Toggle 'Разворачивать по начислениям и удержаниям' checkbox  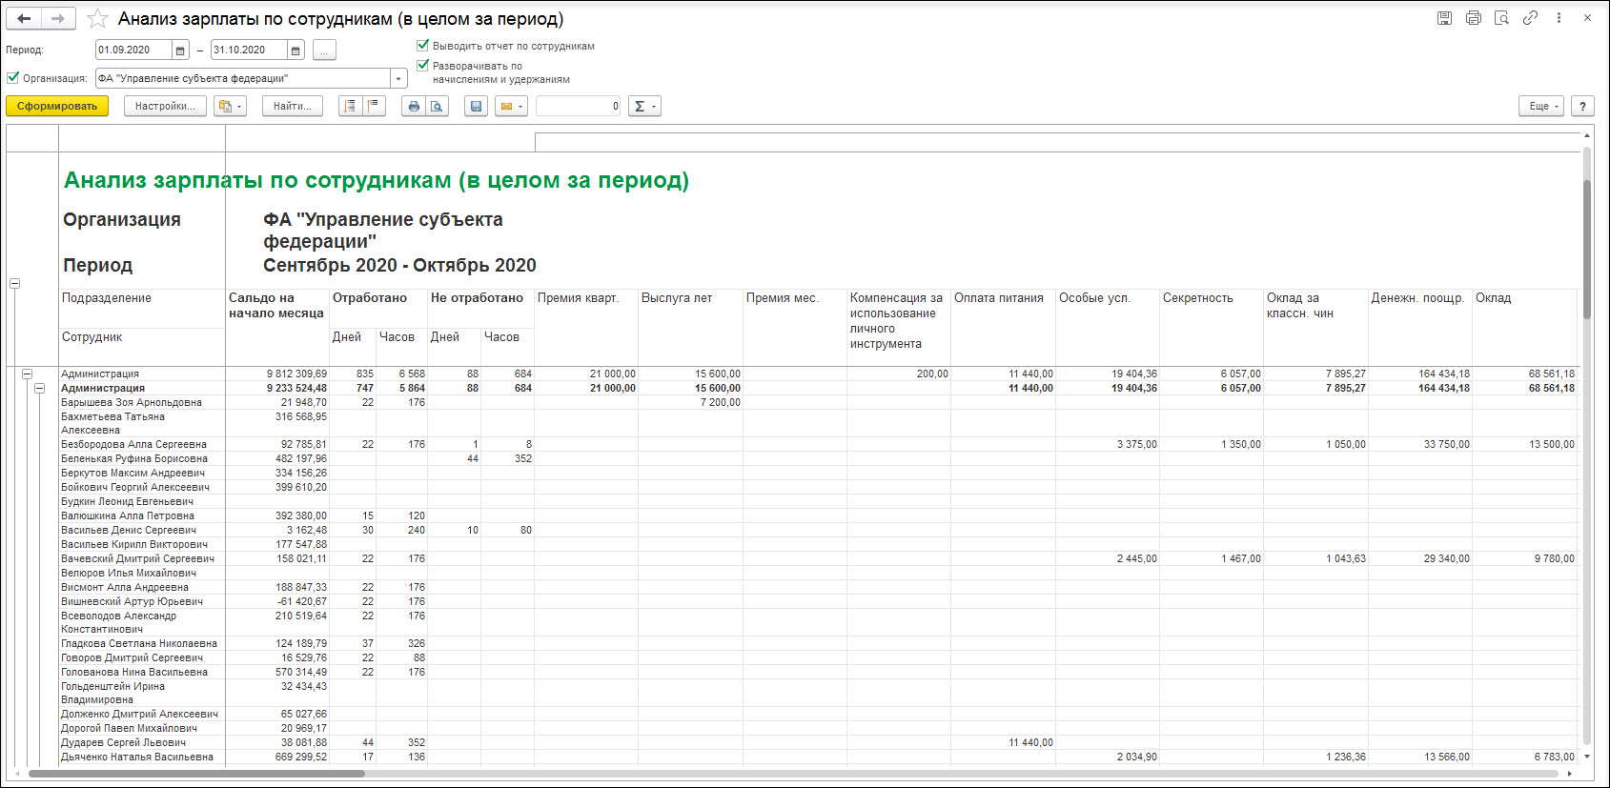pyautogui.click(x=423, y=65)
